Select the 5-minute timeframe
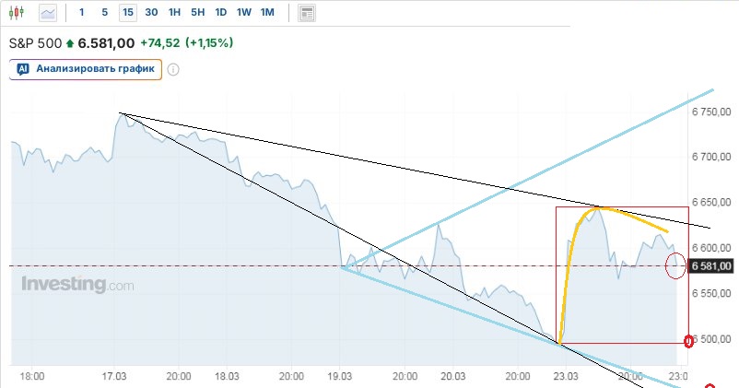Image resolution: width=739 pixels, height=388 pixels. (x=104, y=13)
